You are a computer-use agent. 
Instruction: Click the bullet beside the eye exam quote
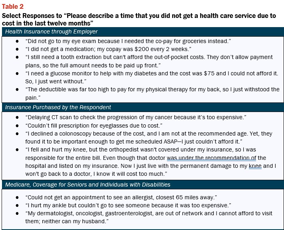click(17, 41)
